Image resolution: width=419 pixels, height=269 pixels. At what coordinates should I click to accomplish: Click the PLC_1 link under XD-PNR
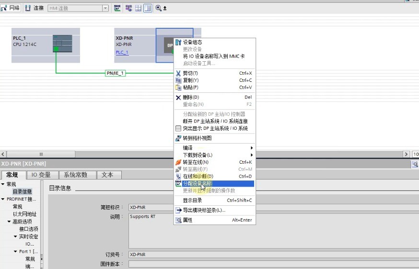point(122,52)
